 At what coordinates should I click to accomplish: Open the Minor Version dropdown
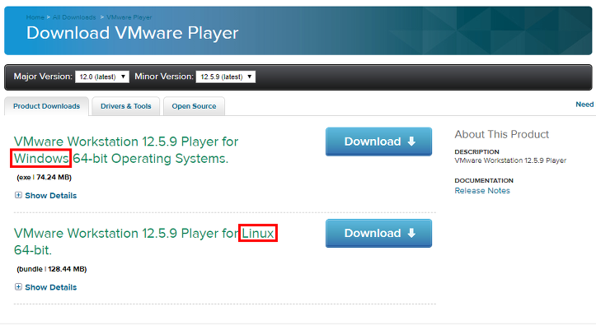pos(225,77)
